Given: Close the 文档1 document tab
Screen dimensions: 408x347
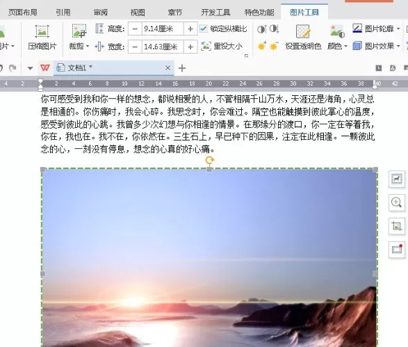Looking at the screenshot, I should pos(168,68).
